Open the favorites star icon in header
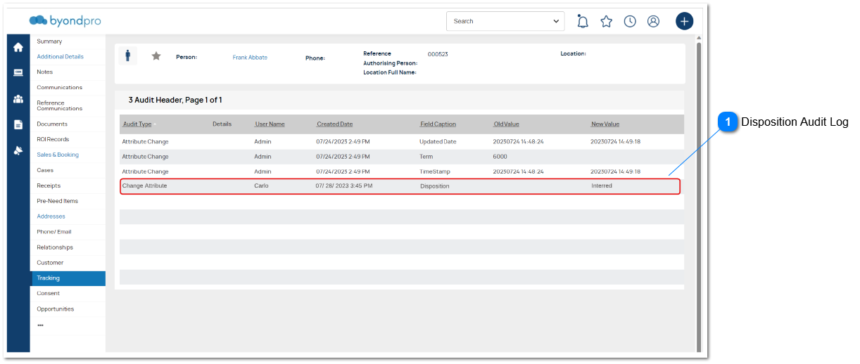This screenshot has width=860, height=364. pos(607,21)
